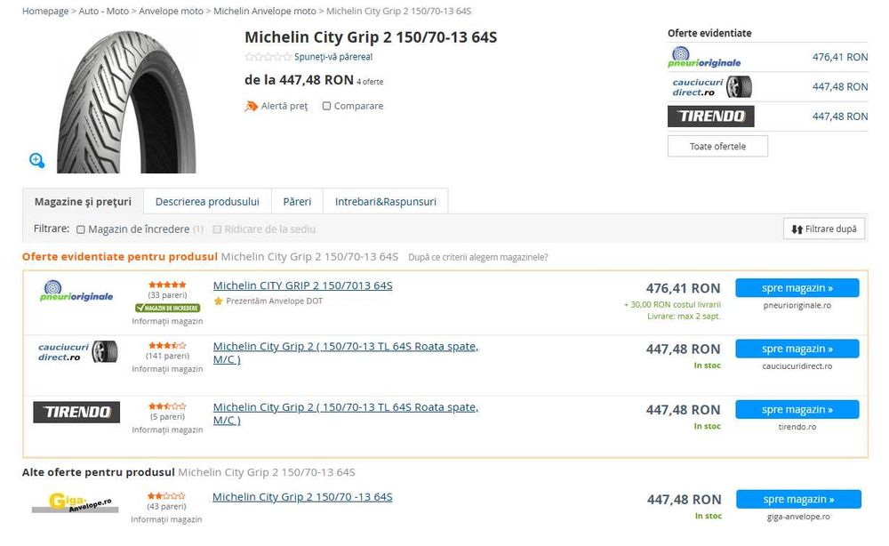Enable the Magazin de încredere filter checkbox

point(81,229)
